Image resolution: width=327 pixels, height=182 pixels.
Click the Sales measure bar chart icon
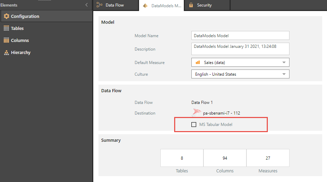pos(198,62)
